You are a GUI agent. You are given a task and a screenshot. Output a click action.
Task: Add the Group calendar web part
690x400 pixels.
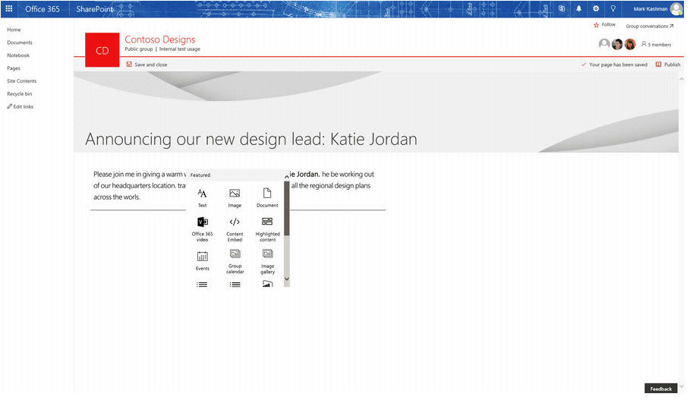coord(235,261)
